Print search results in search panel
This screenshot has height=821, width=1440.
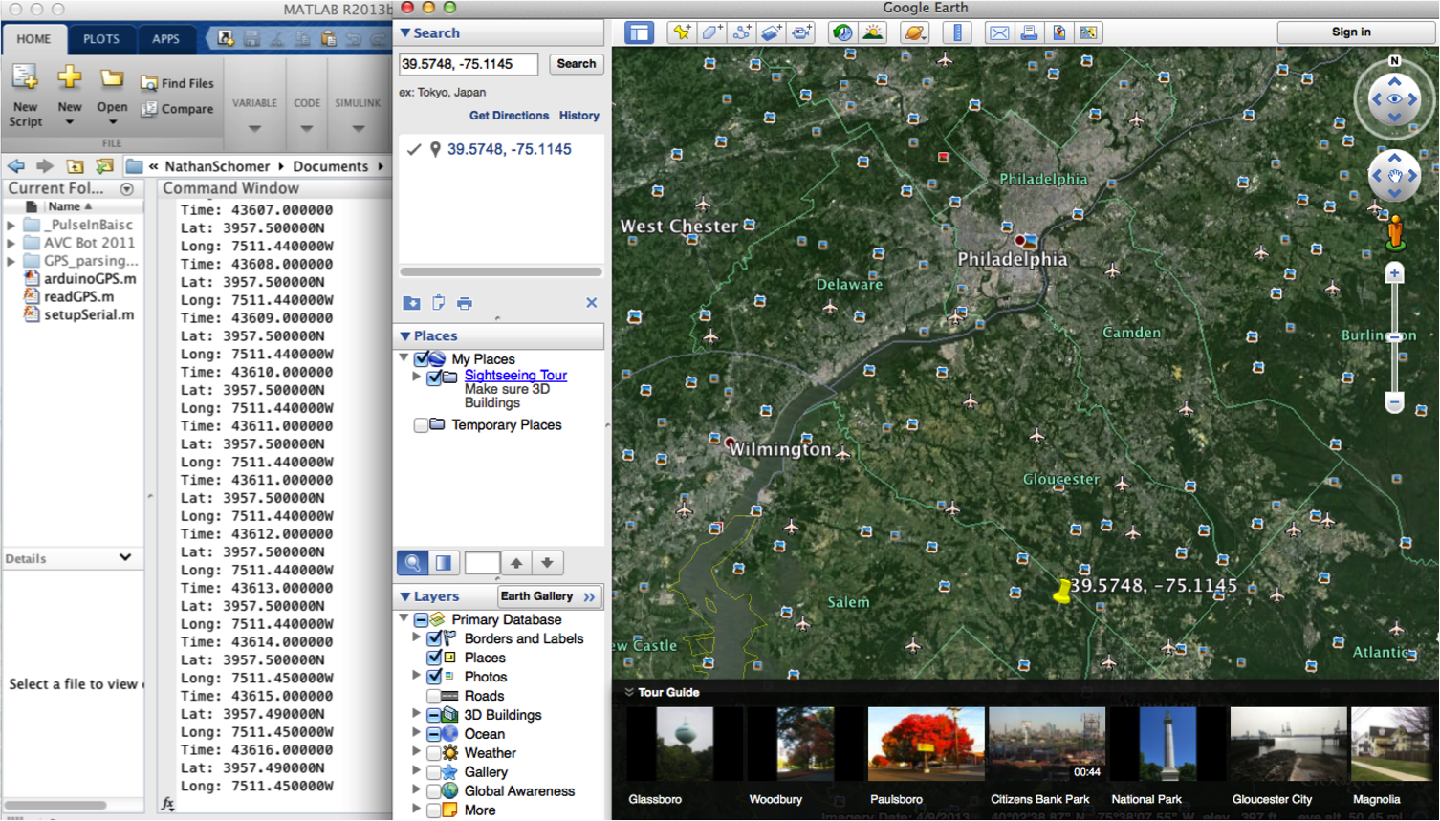click(465, 304)
